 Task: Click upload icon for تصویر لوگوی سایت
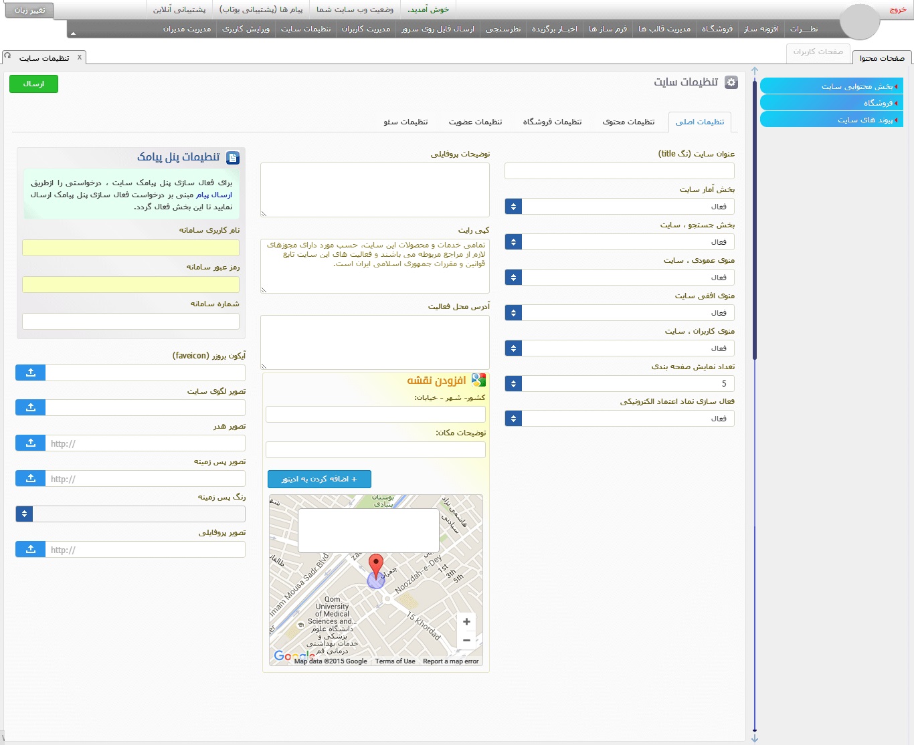[x=30, y=407]
